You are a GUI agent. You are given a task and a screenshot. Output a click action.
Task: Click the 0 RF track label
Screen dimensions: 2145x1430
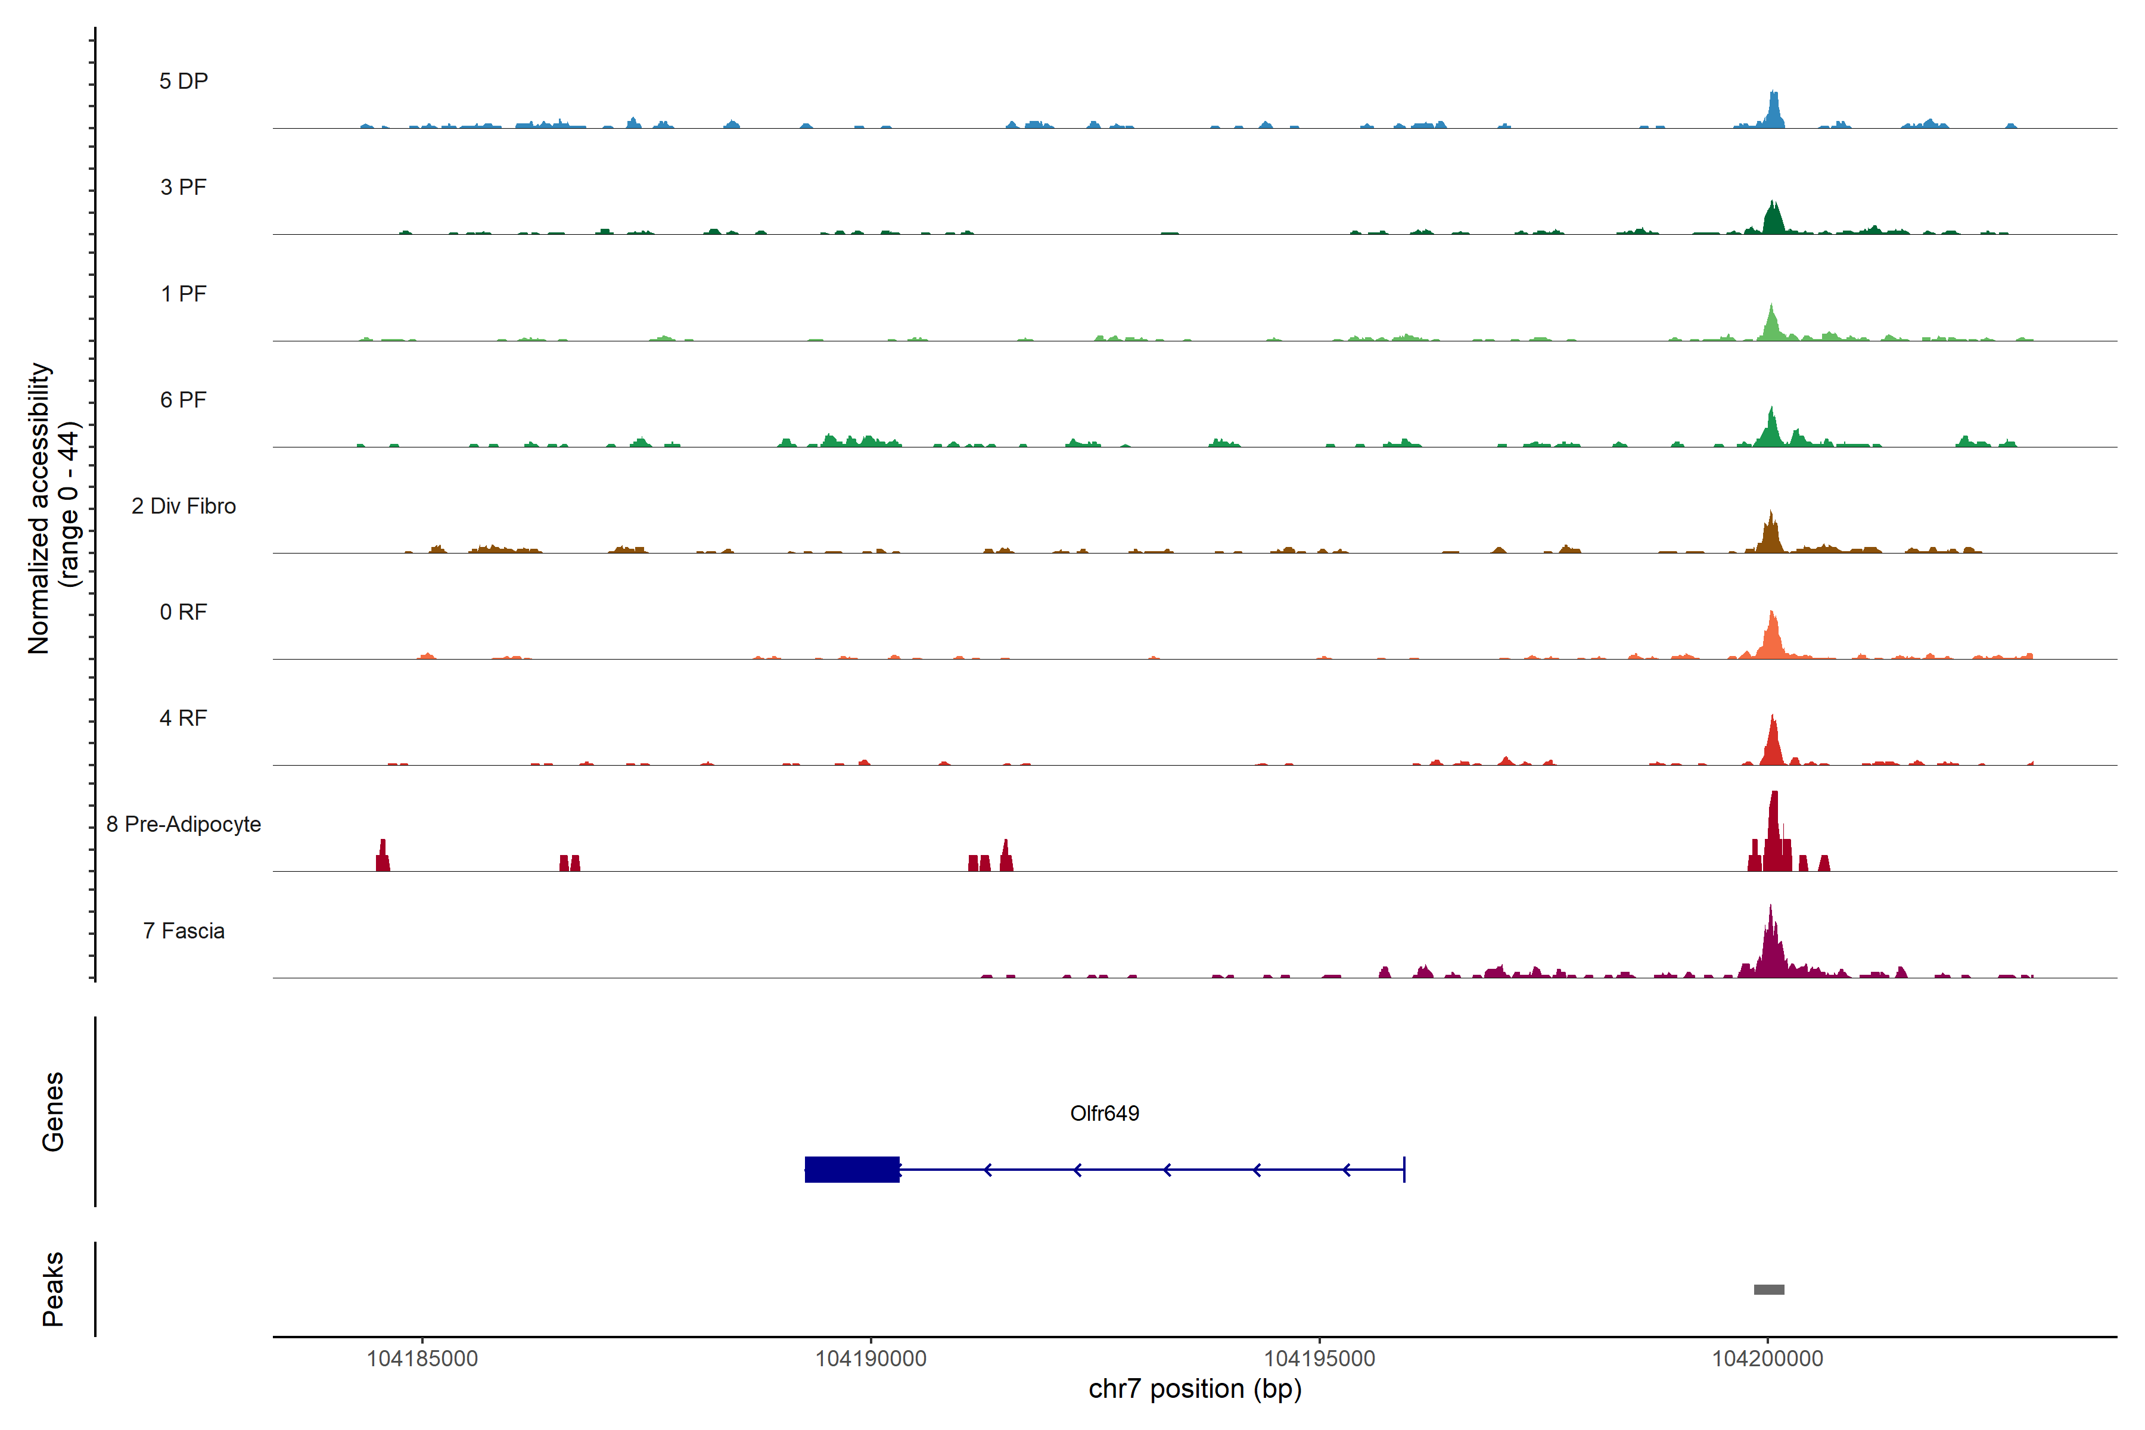point(184,612)
